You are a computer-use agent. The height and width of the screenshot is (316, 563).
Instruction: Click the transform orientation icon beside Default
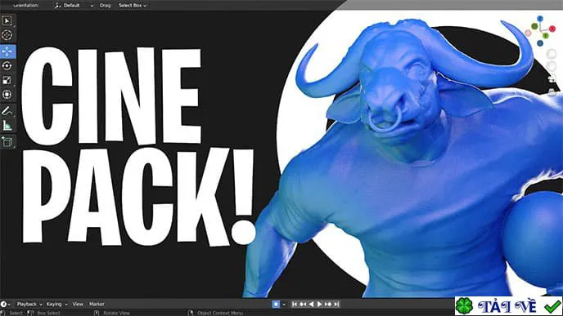coord(57,6)
